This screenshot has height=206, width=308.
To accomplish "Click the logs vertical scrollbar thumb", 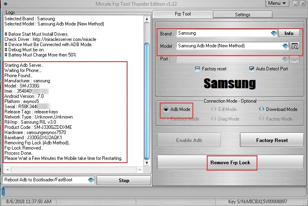I will pyautogui.click(x=147, y=101).
